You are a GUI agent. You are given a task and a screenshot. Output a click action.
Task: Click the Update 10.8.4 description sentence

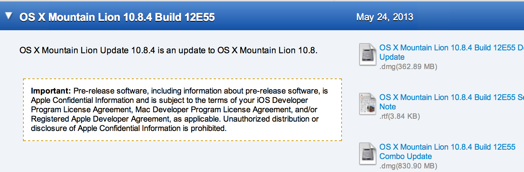point(168,51)
